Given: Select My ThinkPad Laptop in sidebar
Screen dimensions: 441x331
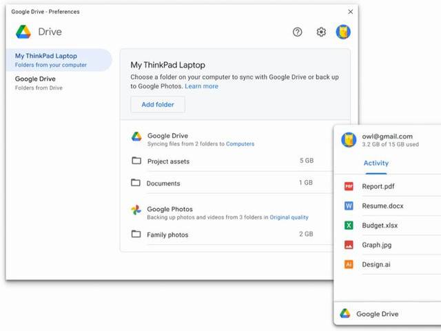Looking at the screenshot, I should pos(59,60).
